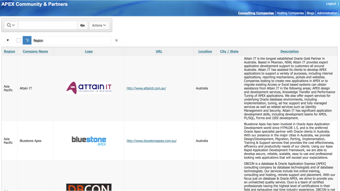Open the Blogs tab

coord(311,13)
